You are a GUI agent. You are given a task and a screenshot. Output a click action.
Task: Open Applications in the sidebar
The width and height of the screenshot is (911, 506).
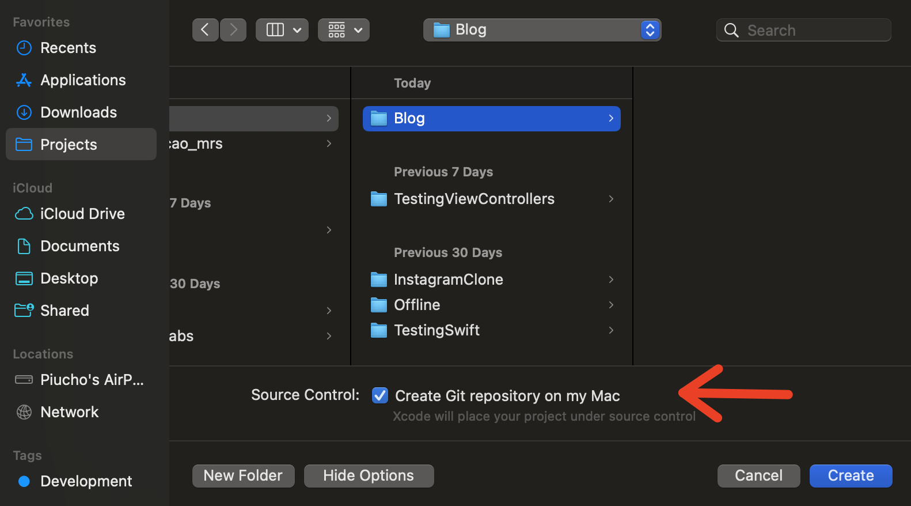point(81,80)
